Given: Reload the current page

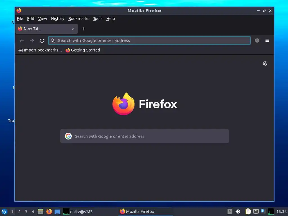Looking at the screenshot, I should pos(42,40).
